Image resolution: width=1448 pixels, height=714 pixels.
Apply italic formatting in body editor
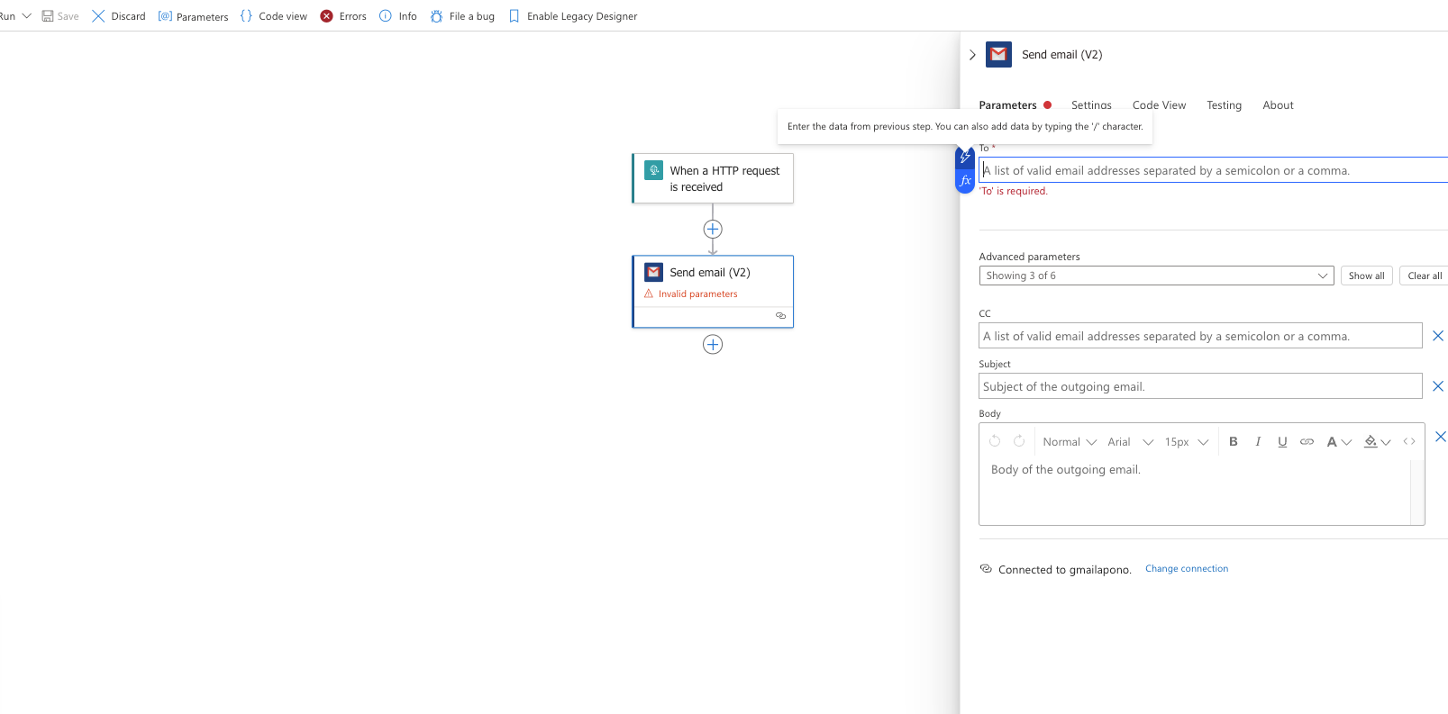click(x=1257, y=441)
